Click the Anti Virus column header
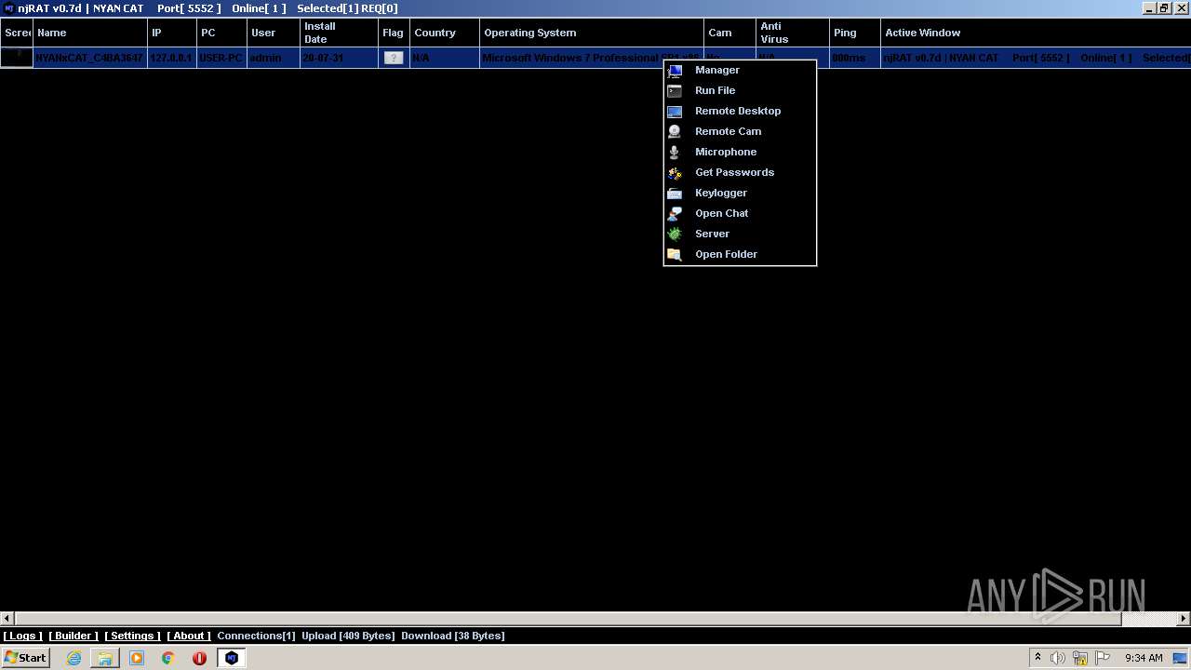 pos(792,33)
